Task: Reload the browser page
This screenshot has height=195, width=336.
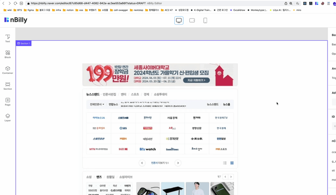Action: 16,3
